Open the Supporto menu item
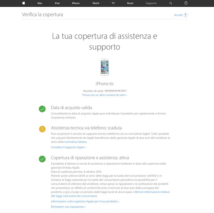Viewport: 214px width, 213px height. [151, 3]
